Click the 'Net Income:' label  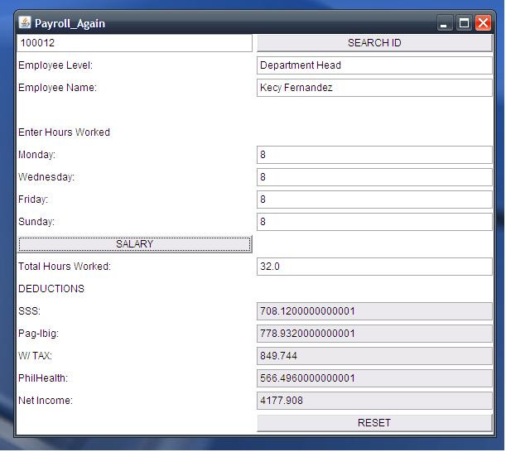46,401
